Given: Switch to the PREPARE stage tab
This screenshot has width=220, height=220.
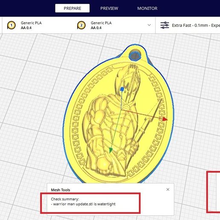Looking at the screenshot, I should click(72, 8).
